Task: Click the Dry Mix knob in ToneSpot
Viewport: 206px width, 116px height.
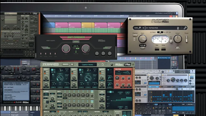Action: (171, 42)
